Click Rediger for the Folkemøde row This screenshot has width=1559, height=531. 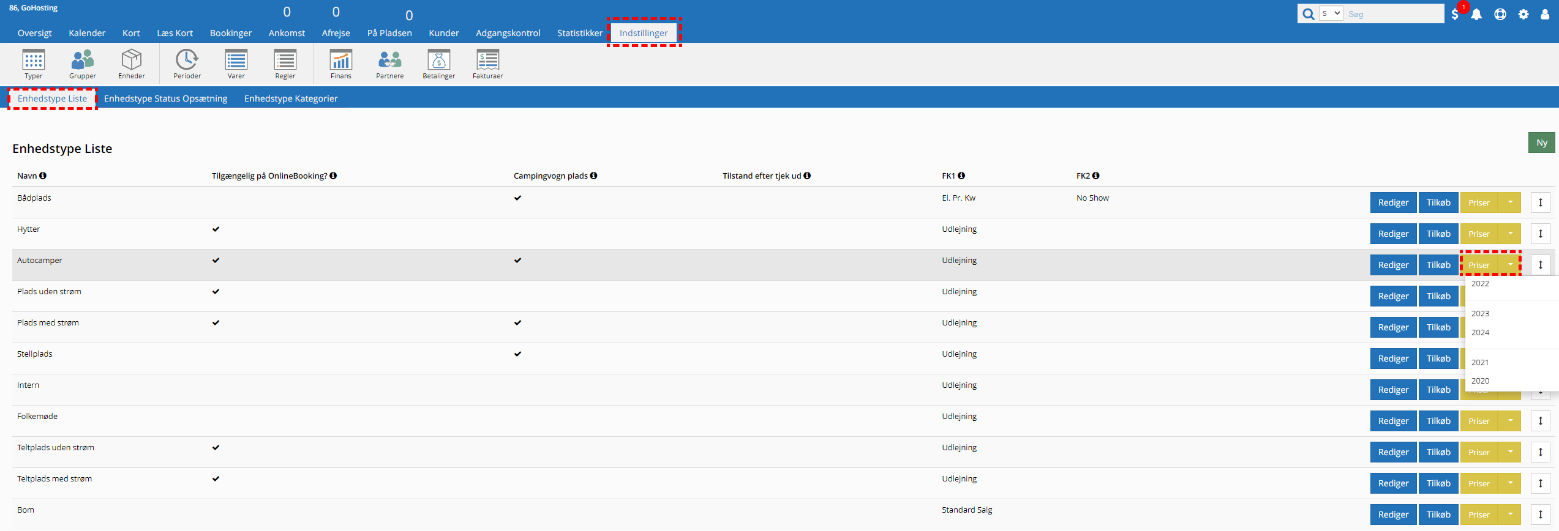(x=1393, y=421)
